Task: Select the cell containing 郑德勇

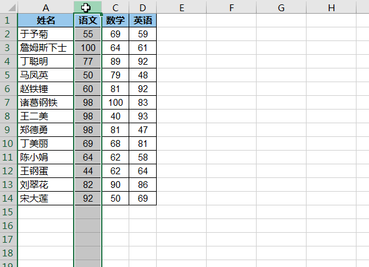Action: point(46,129)
